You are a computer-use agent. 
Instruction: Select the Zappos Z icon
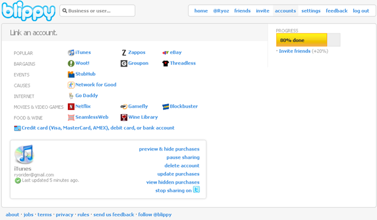124,52
